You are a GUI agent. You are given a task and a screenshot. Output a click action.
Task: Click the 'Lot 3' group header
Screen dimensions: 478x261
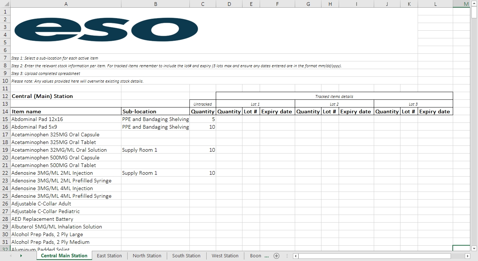pyautogui.click(x=413, y=104)
